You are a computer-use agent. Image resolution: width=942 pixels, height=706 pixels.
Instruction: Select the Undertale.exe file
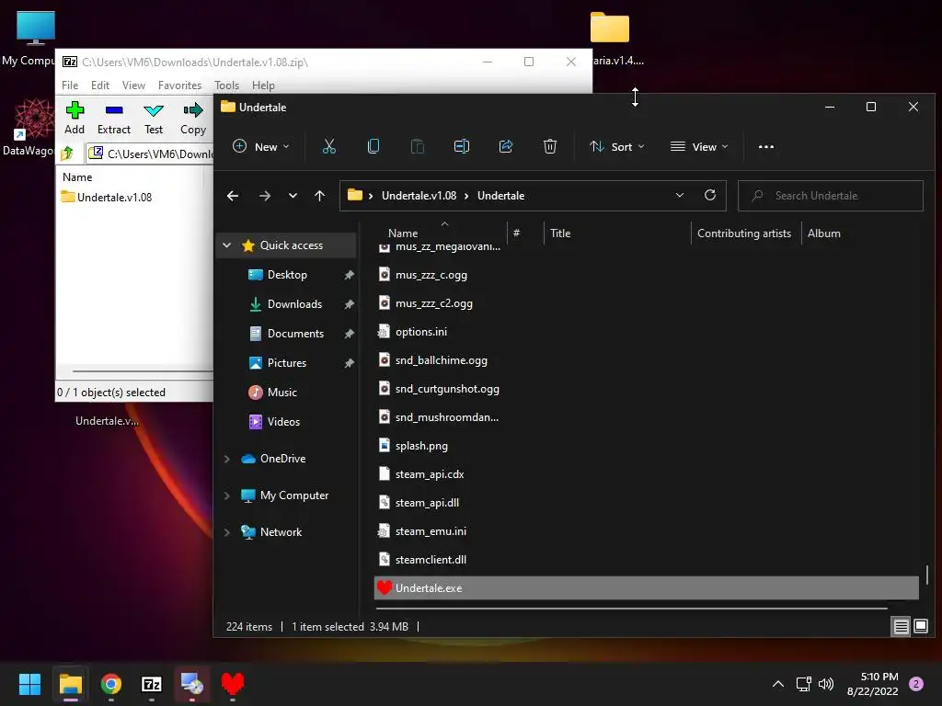647,587
